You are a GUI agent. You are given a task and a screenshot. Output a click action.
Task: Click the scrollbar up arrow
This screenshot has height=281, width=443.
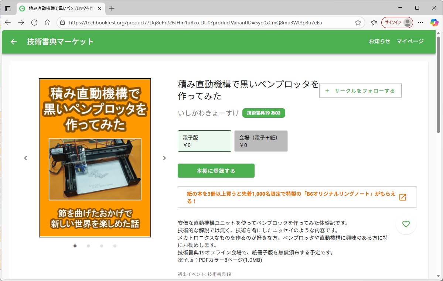pyautogui.click(x=438, y=33)
